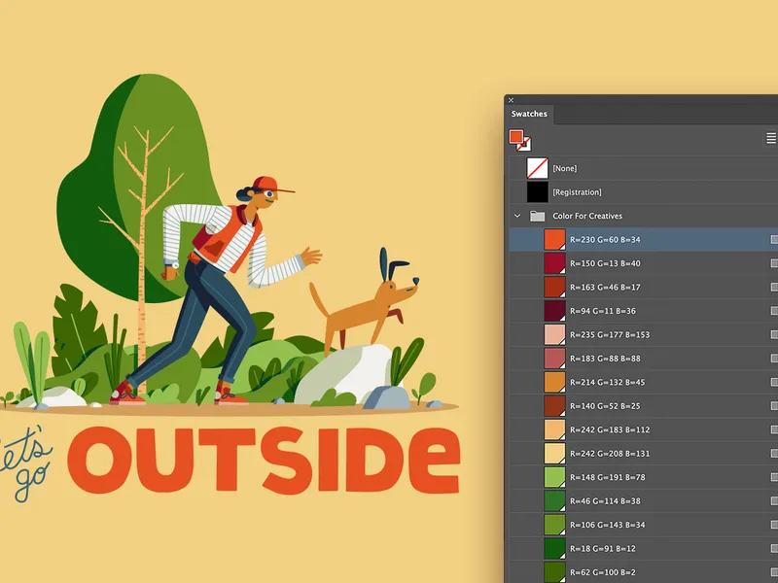Pick the R=230 G=60 B=34 orange swatch
778x583 pixels.
point(554,239)
